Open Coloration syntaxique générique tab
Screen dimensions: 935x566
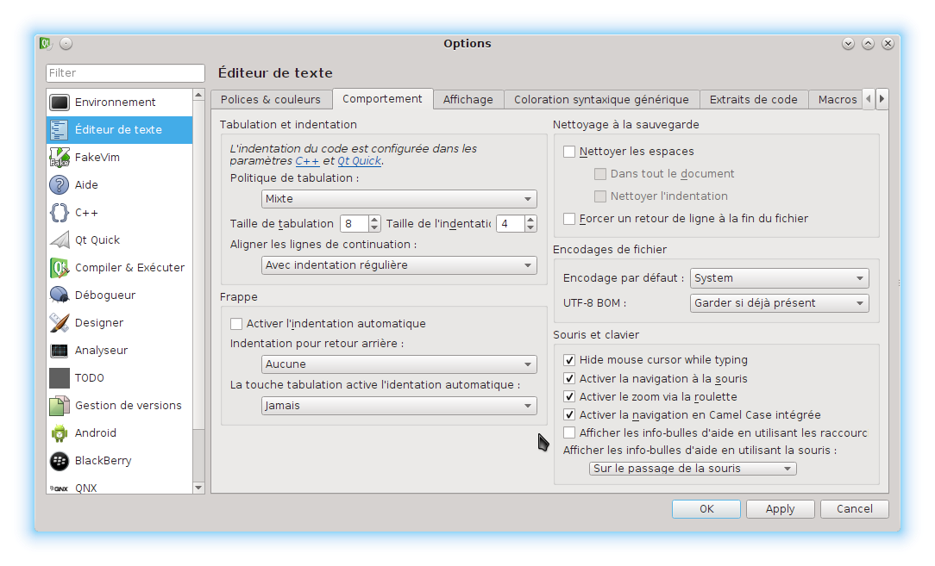(602, 99)
